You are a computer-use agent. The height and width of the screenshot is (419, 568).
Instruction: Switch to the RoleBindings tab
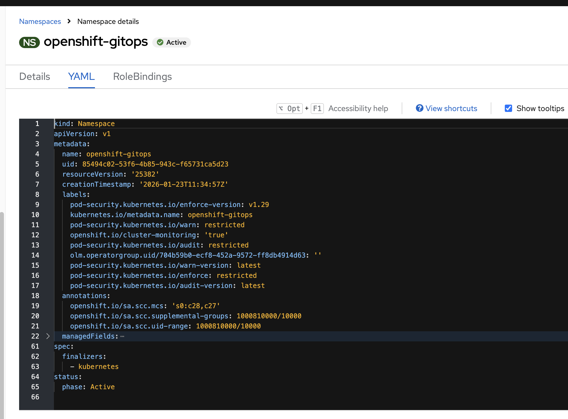142,76
